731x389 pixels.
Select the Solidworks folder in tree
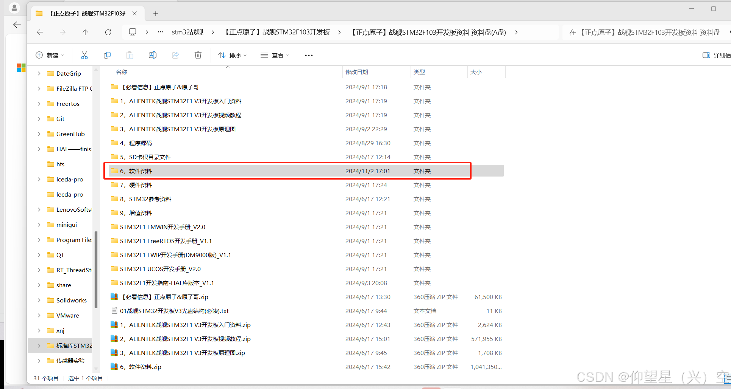(71, 300)
